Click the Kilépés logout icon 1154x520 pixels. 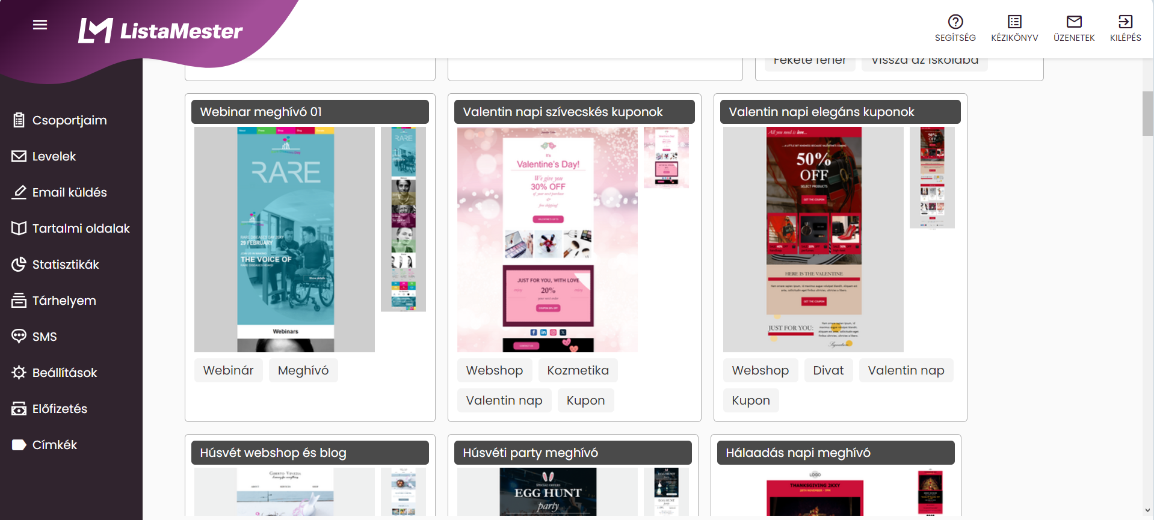pos(1125,22)
